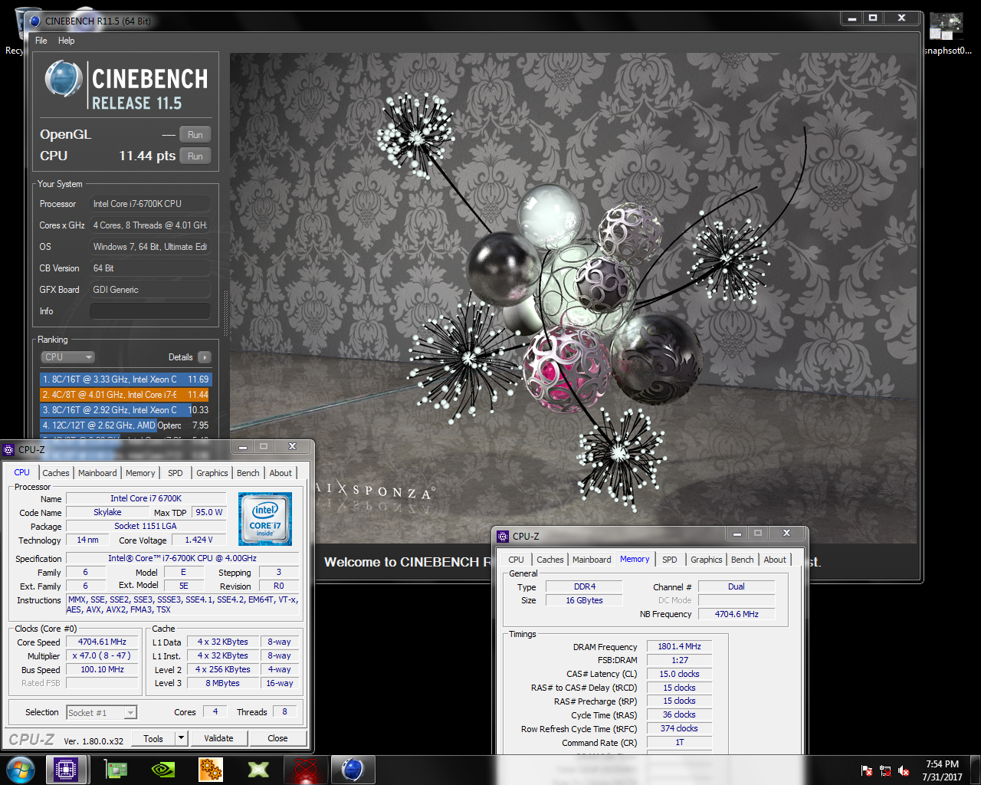Viewport: 981px width, 785px height.
Task: Click the disconnected network tray icon
Action: [885, 770]
